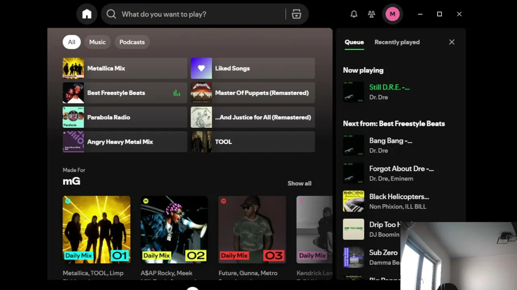Viewport: 517px width, 290px height.
Task: Click Forgot About Dre in queue
Action: (x=401, y=168)
